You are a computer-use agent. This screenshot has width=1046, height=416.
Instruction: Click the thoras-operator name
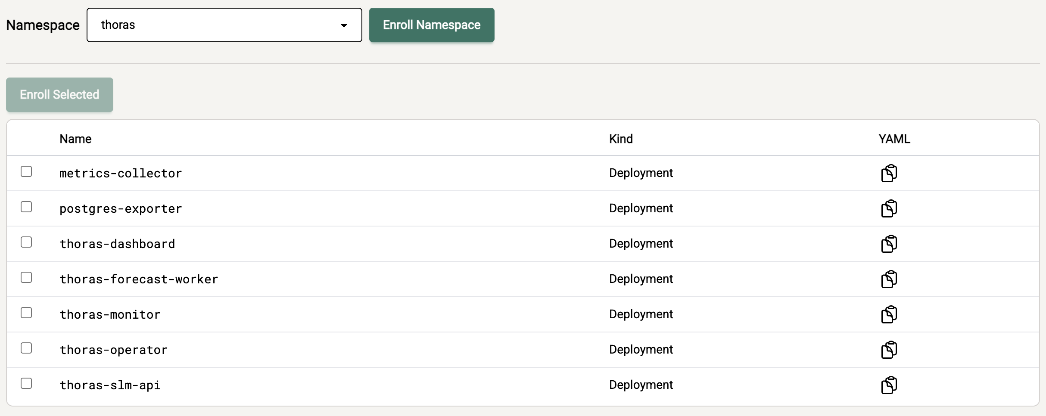113,350
